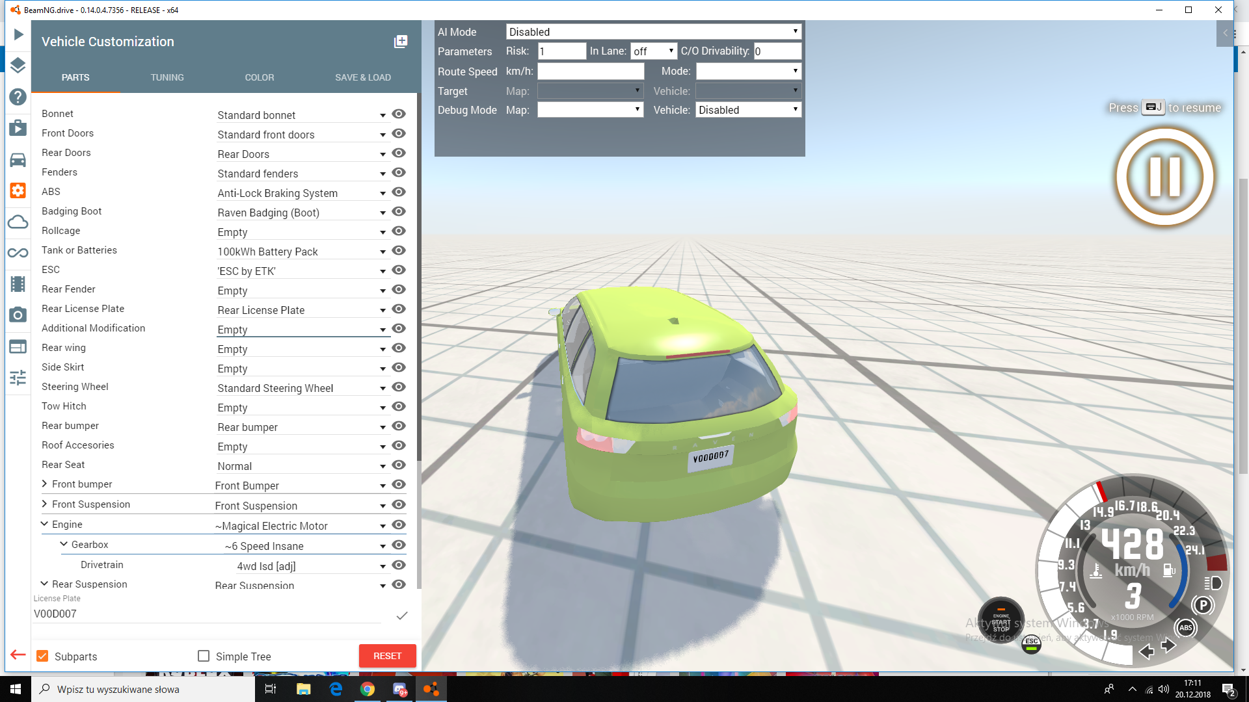Open the scenarios briefcase play icon

point(18,128)
